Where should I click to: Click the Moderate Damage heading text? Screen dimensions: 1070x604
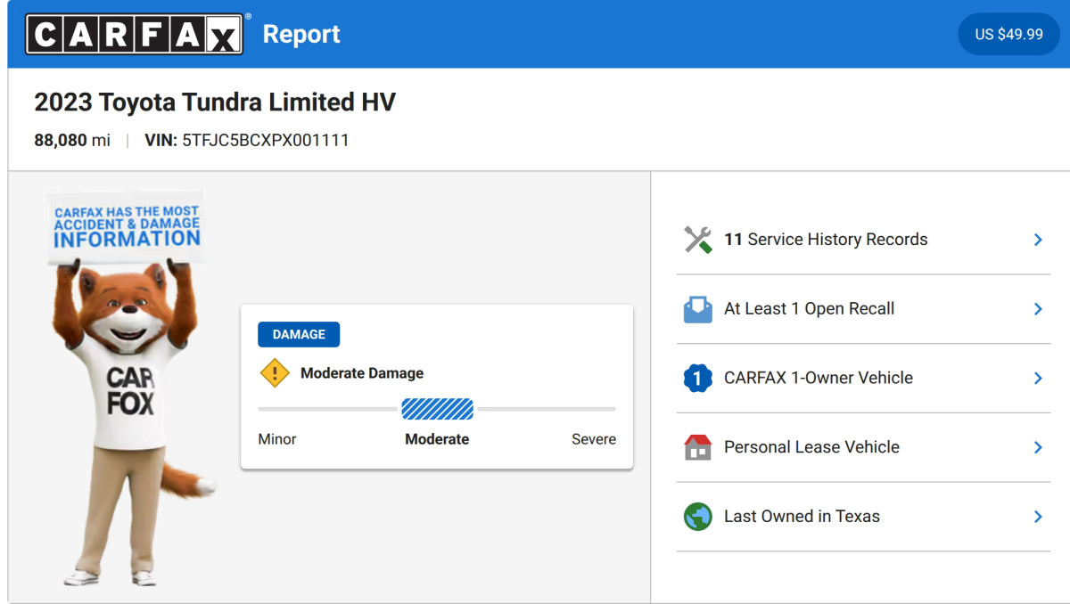(x=362, y=373)
